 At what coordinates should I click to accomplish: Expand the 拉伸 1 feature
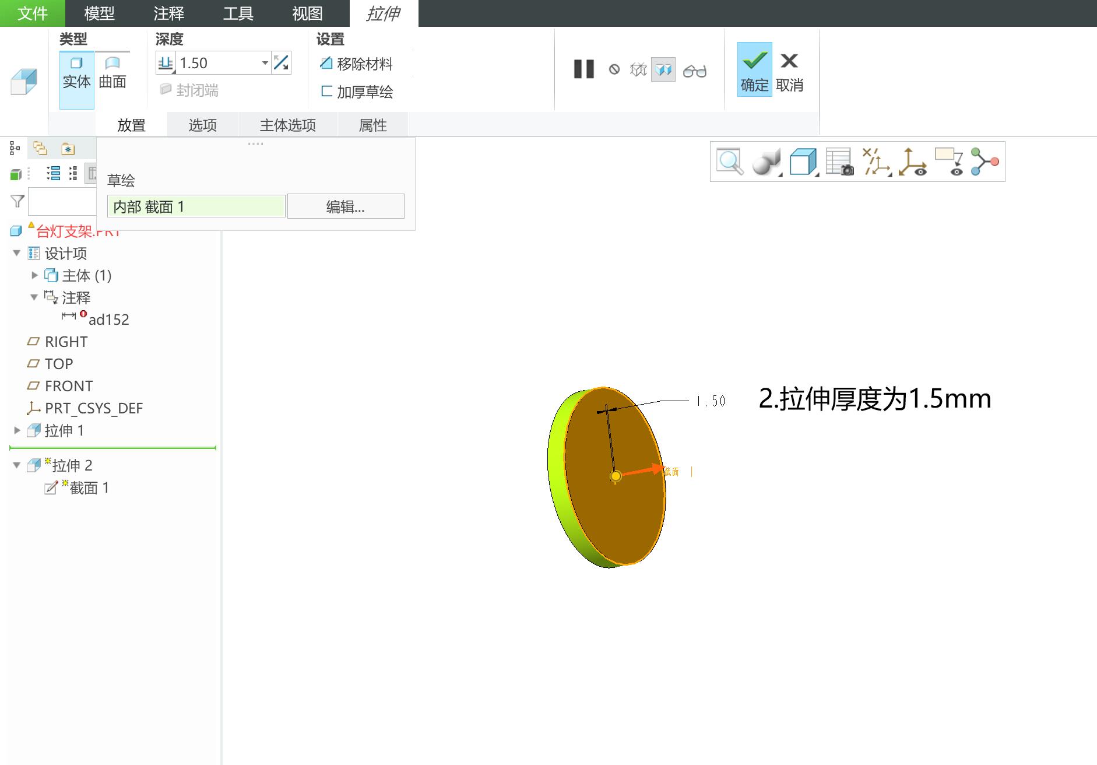[x=17, y=430]
